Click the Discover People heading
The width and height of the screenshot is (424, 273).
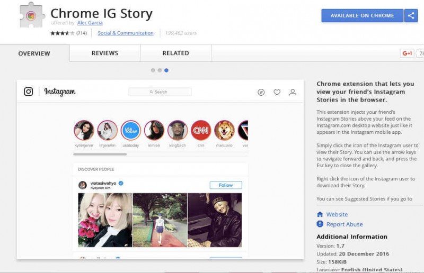tap(96, 169)
